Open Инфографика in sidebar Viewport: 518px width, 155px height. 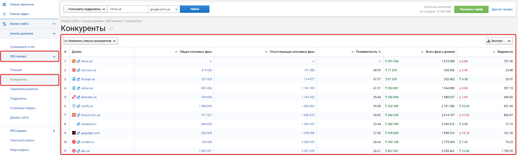click(x=20, y=150)
